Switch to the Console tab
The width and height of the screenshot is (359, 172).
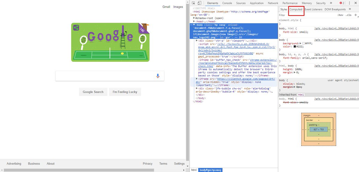click(x=227, y=3)
